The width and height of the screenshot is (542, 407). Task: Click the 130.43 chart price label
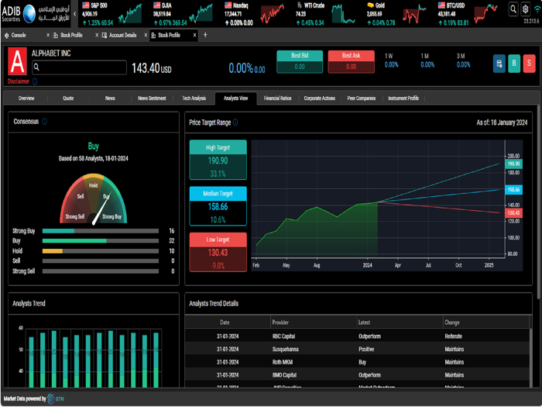(513, 213)
